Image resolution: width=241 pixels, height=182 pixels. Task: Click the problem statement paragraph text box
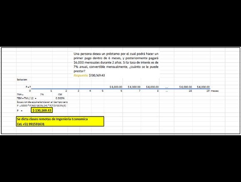[116, 62]
